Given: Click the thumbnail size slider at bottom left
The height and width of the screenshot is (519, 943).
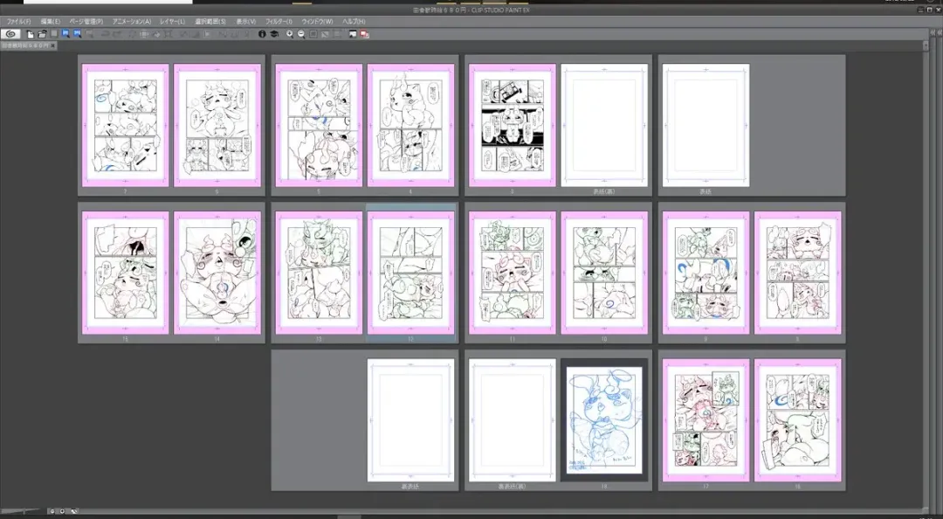Looking at the screenshot, I should (22, 510).
